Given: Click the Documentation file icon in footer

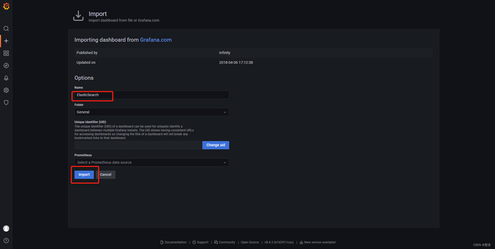Looking at the screenshot, I should 162,242.
